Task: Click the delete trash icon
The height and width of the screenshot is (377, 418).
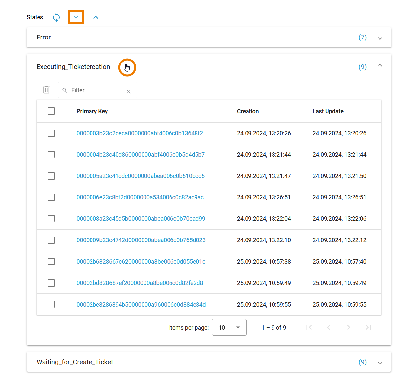Action: tap(46, 90)
